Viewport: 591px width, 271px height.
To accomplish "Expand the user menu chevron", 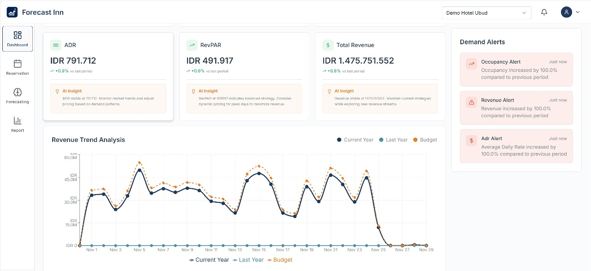I will tap(578, 12).
